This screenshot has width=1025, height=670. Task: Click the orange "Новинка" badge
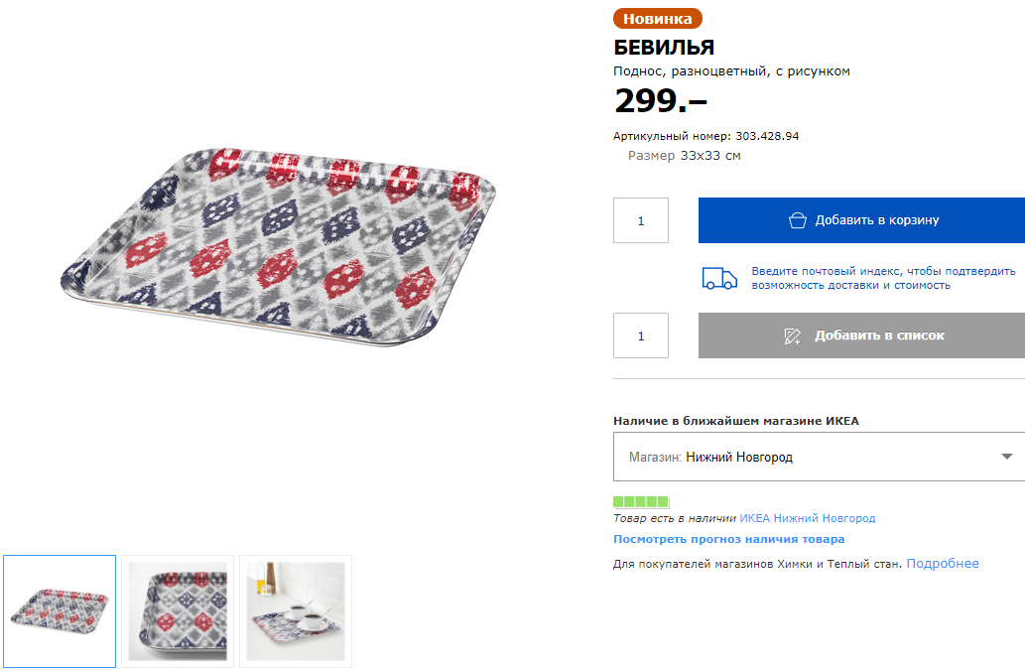coord(658,18)
